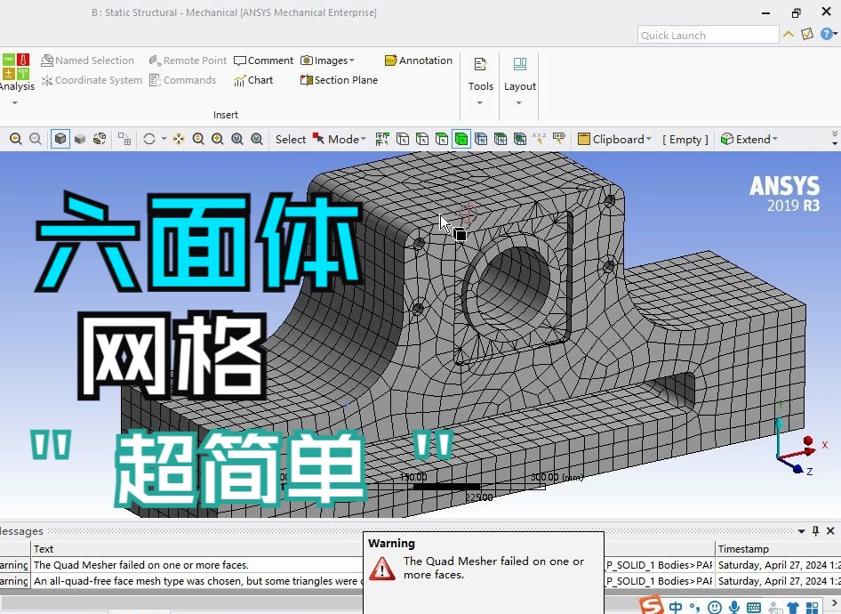The width and height of the screenshot is (841, 614).
Task: Click the shaded exterior display icon
Action: click(x=79, y=139)
